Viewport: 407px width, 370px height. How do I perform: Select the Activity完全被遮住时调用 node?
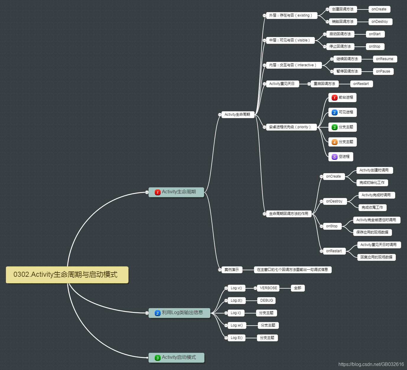[377, 220]
